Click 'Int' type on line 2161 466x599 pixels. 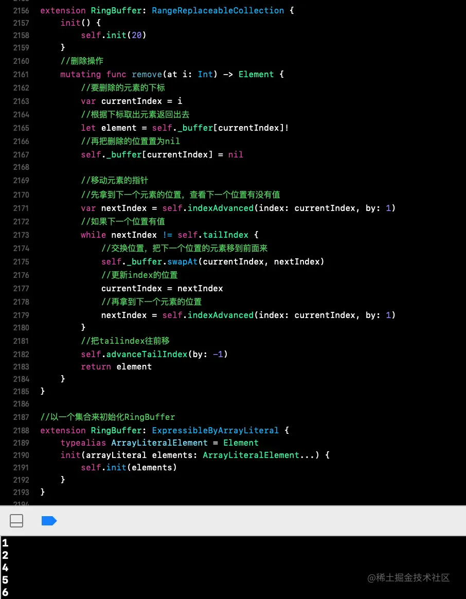point(206,75)
